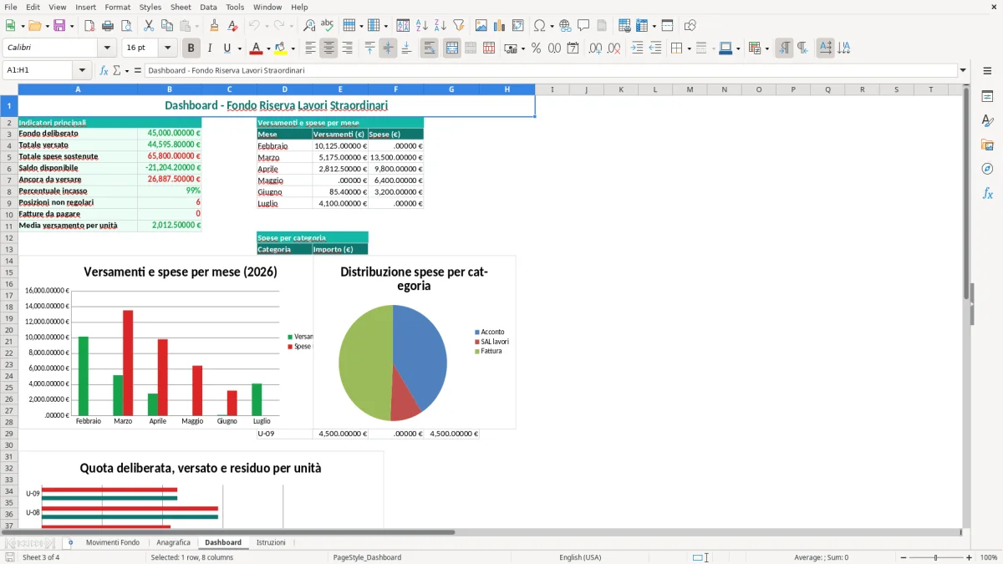This screenshot has height=564, width=1003.
Task: Run the spelling check
Action: (x=327, y=26)
